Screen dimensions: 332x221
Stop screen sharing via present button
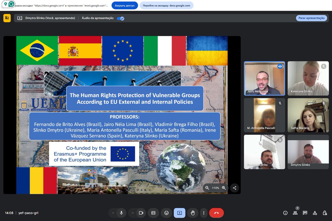click(x=180, y=213)
